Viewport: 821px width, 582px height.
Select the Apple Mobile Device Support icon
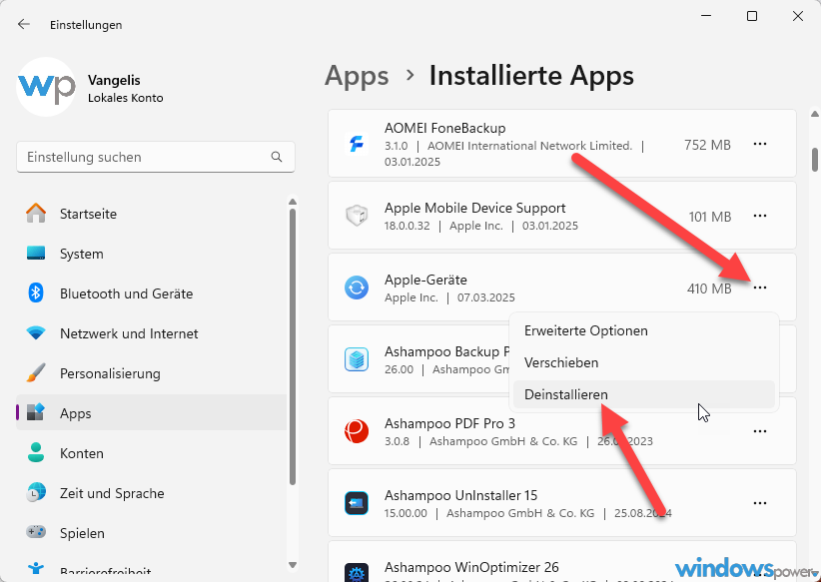click(357, 215)
